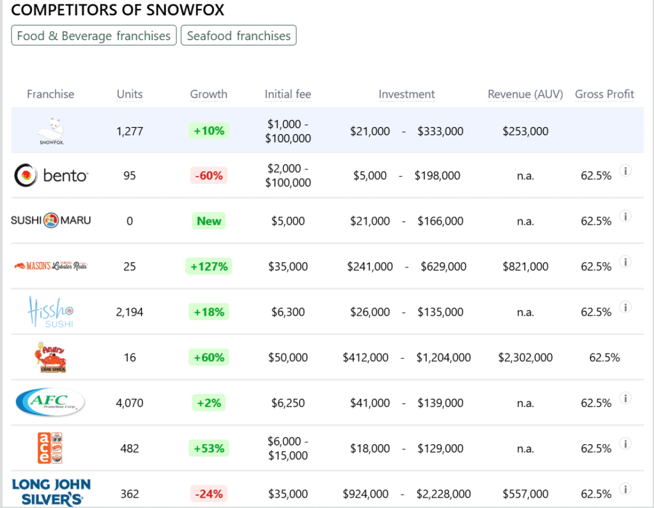Click the $2,302,000 revenue value
654x508 pixels.
pyautogui.click(x=526, y=357)
